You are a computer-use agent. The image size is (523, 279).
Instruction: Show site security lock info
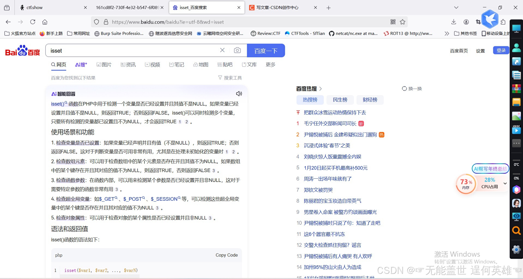tap(106, 22)
